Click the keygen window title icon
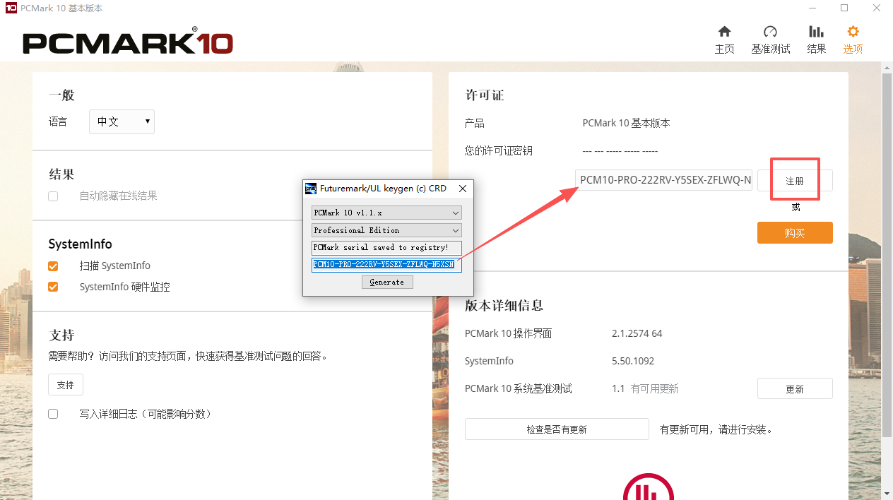This screenshot has width=893, height=500. [x=311, y=189]
